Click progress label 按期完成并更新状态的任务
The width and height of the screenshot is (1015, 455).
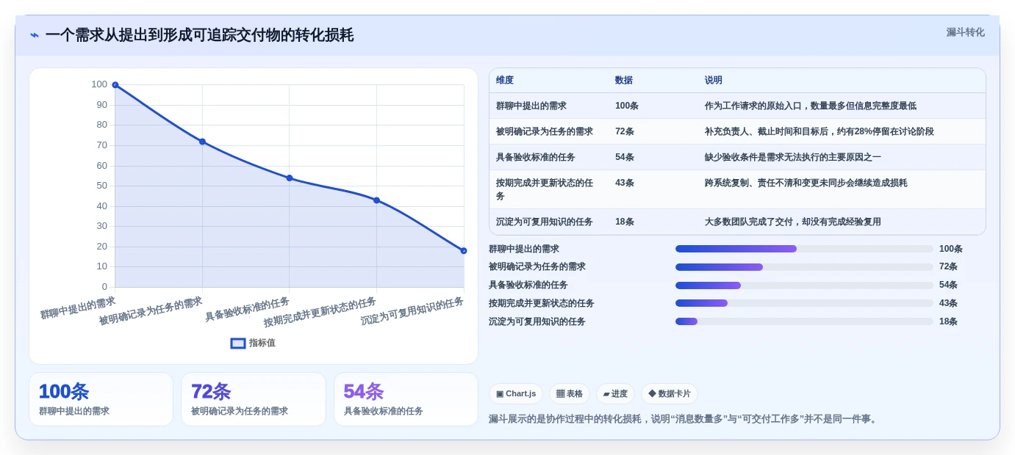click(x=542, y=303)
